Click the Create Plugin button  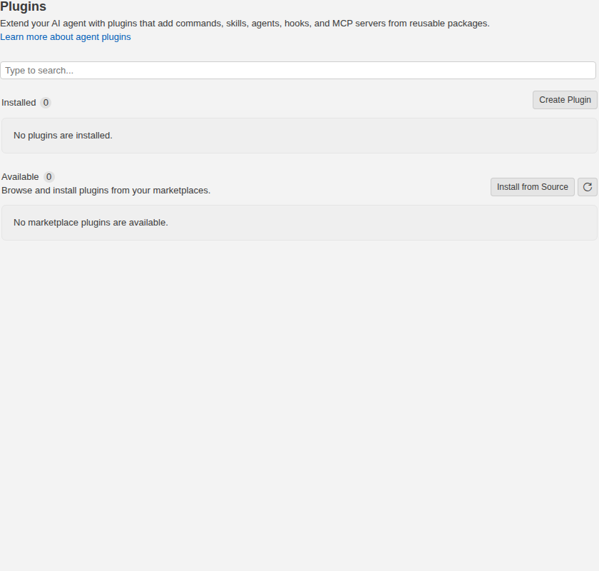pyautogui.click(x=565, y=100)
